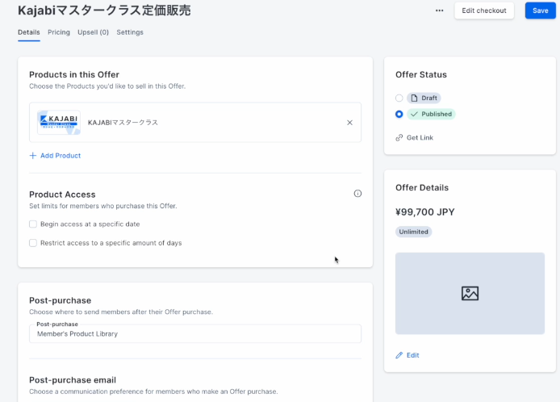
Task: Click the Get Link text
Action: [420, 137]
